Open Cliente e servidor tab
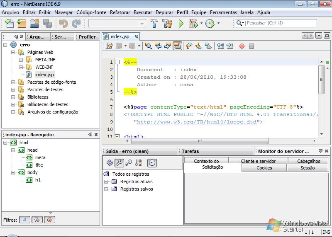Image resolution: width=332 pixels, height=237 pixels. tap(258, 161)
